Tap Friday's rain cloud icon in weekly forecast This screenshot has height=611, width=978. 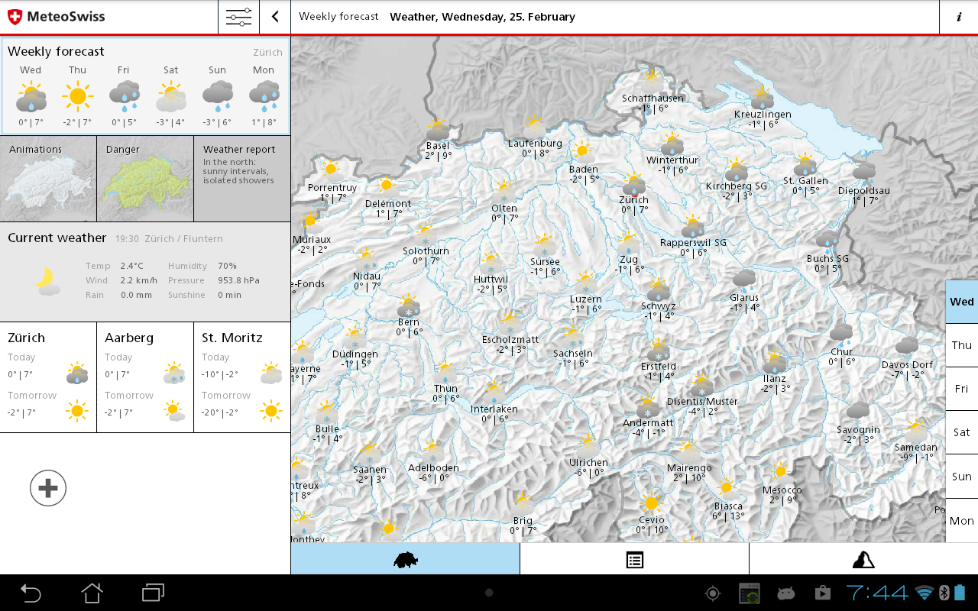click(124, 96)
